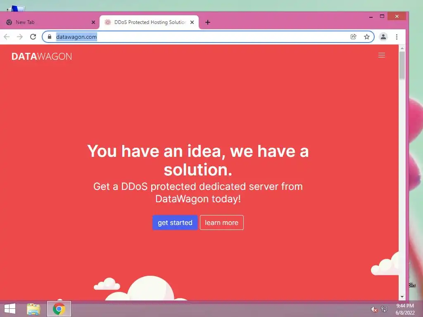The height and width of the screenshot is (317, 423).
Task: Click the vertical scrollbar thumb
Action: coord(402,65)
